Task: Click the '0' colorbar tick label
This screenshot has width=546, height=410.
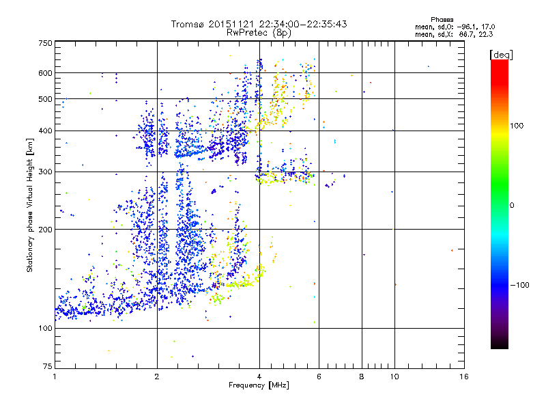Action: [x=512, y=206]
